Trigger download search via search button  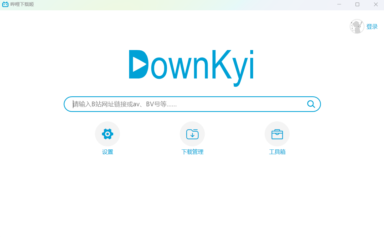coord(310,104)
